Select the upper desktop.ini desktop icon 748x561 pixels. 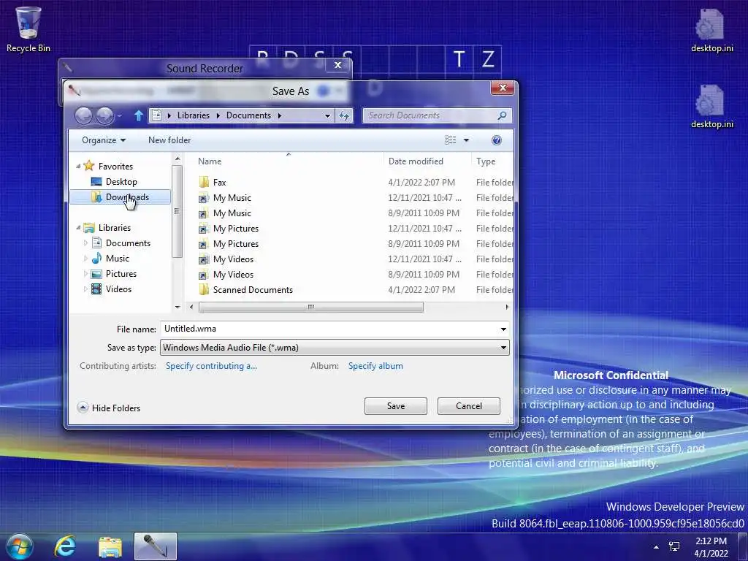(711, 31)
